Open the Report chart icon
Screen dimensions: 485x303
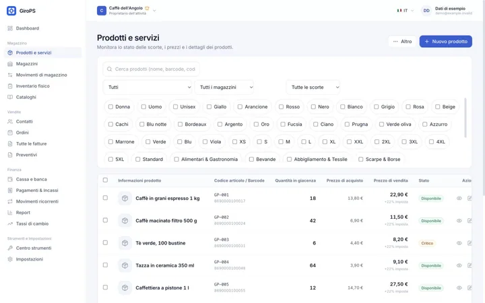[10, 213]
